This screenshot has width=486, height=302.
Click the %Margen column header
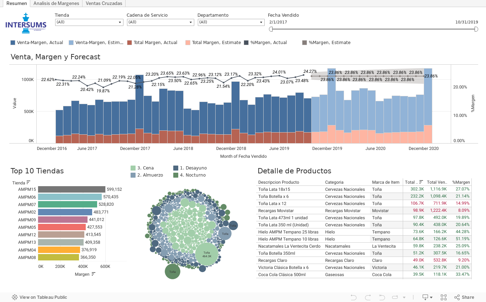[461, 182]
